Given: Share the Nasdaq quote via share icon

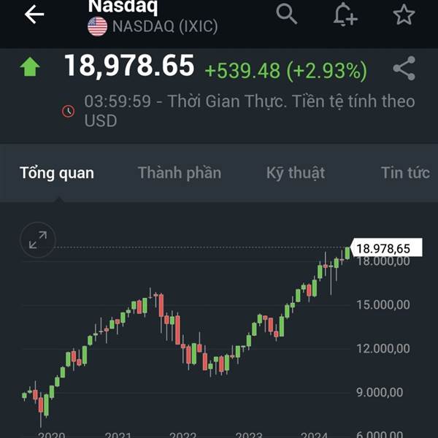Looking at the screenshot, I should click(x=404, y=69).
